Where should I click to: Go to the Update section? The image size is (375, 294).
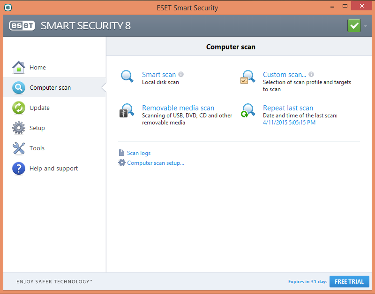pos(39,108)
